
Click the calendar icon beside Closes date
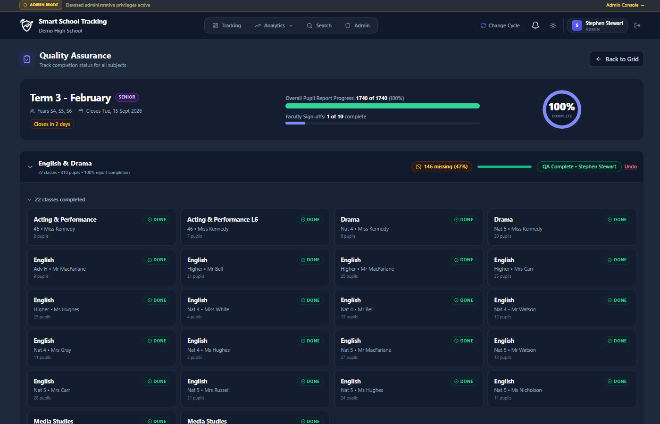tap(81, 111)
